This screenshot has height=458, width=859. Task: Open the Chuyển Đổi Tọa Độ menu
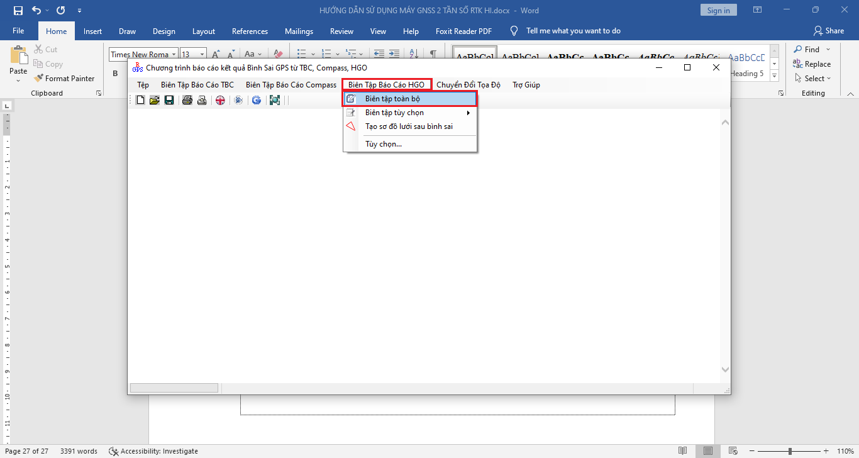click(x=468, y=85)
